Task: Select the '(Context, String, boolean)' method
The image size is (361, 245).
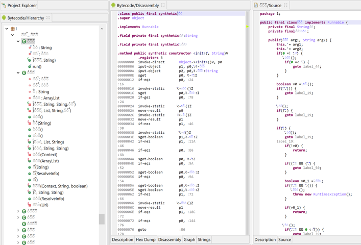Action: coord(60,186)
